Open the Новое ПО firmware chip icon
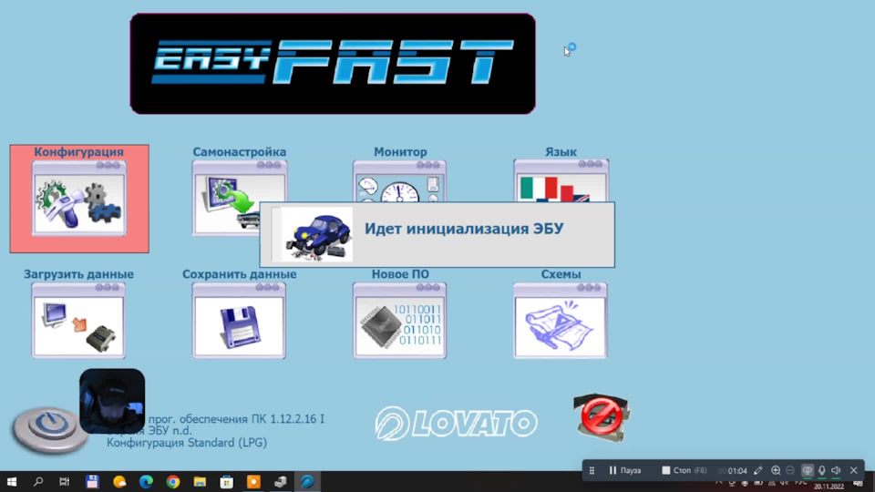The image size is (875, 492). 399,320
